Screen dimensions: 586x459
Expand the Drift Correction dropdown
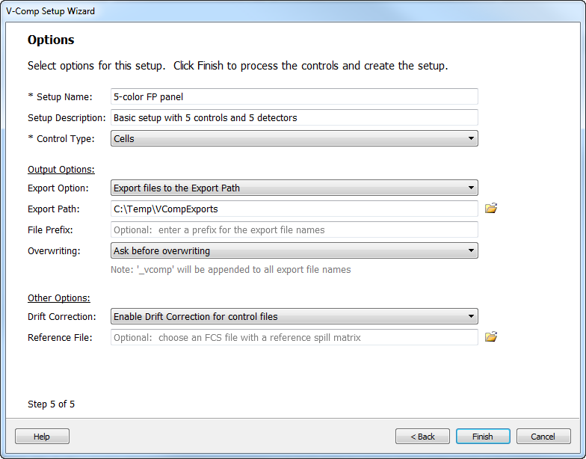pos(294,316)
